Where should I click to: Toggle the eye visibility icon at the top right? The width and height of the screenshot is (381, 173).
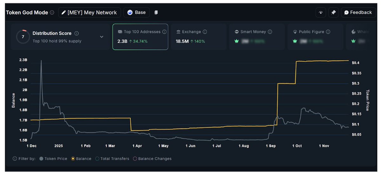[321, 13]
